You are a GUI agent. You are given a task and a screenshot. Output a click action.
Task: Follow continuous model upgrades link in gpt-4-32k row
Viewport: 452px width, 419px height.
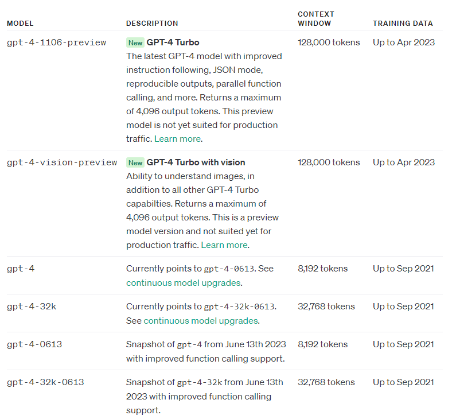(201, 321)
